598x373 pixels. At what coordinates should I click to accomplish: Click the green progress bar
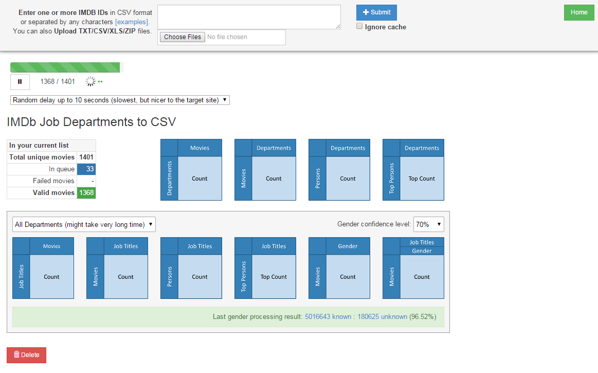tap(65, 67)
